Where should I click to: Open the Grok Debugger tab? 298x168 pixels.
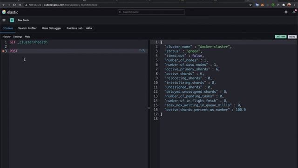coord(52,28)
